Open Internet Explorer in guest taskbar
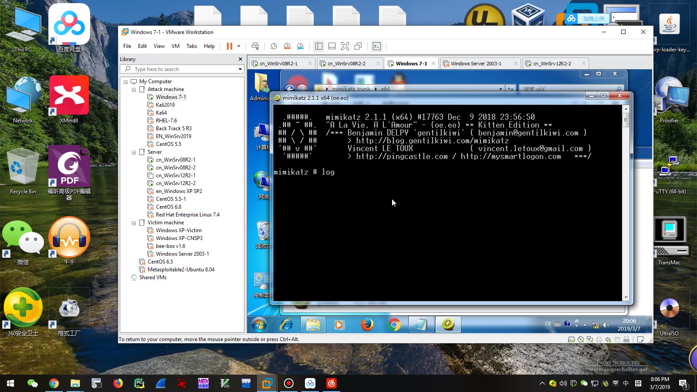697x392 pixels. [286, 324]
